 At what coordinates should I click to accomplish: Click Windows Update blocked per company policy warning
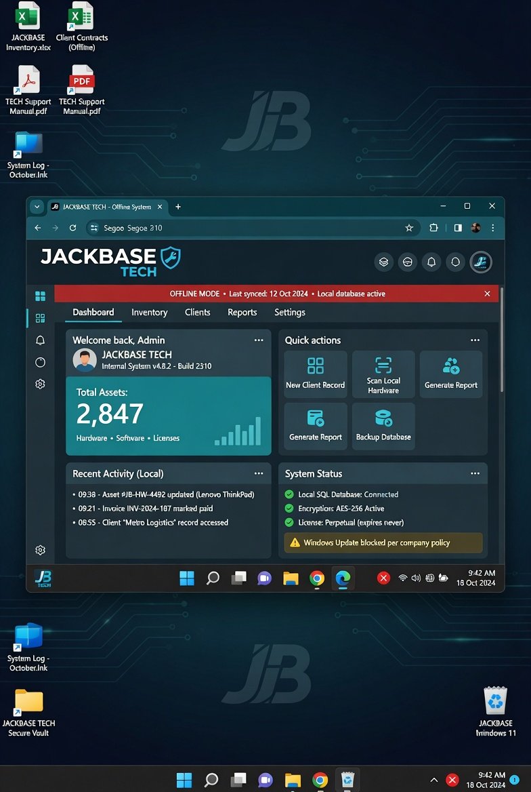[x=383, y=543]
